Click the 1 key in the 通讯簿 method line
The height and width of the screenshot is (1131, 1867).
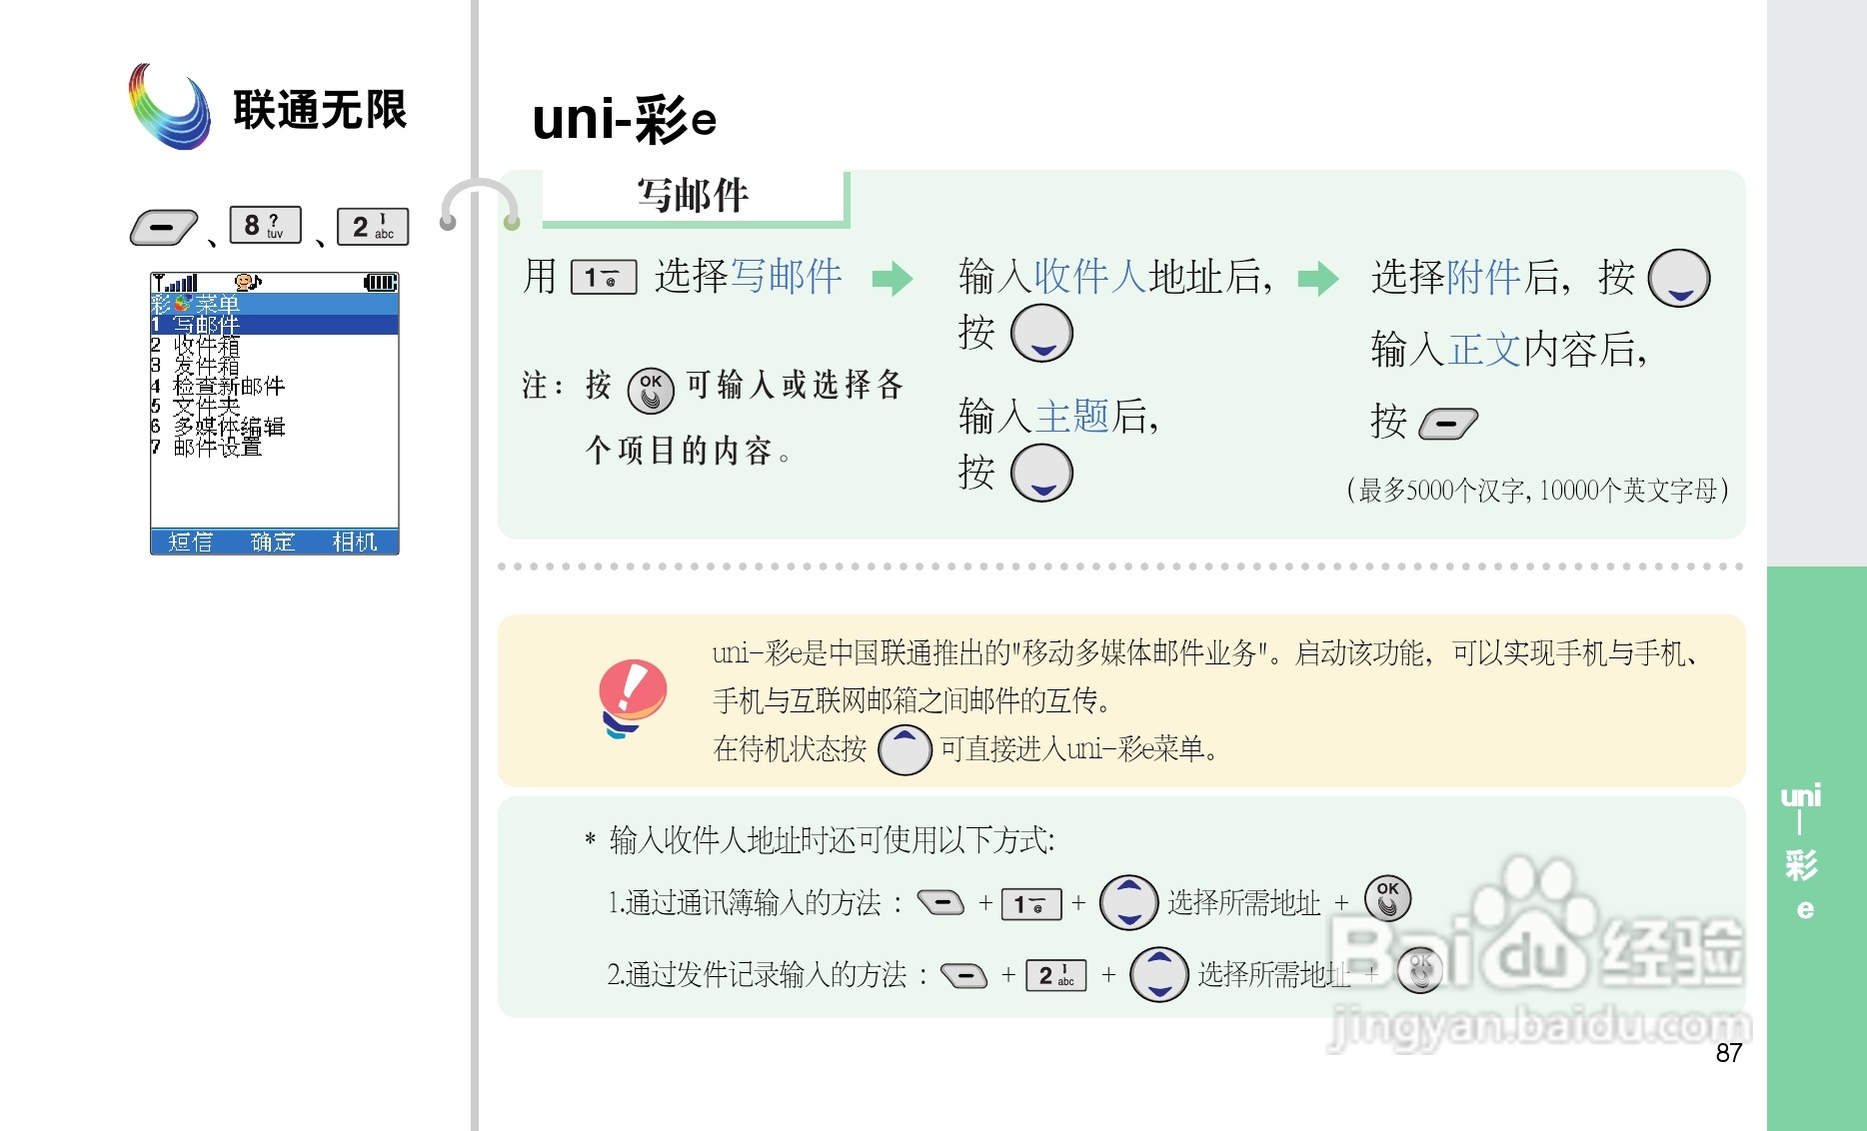(1031, 904)
